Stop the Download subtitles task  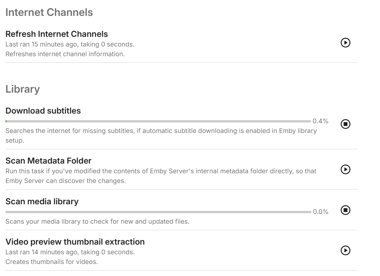point(345,124)
